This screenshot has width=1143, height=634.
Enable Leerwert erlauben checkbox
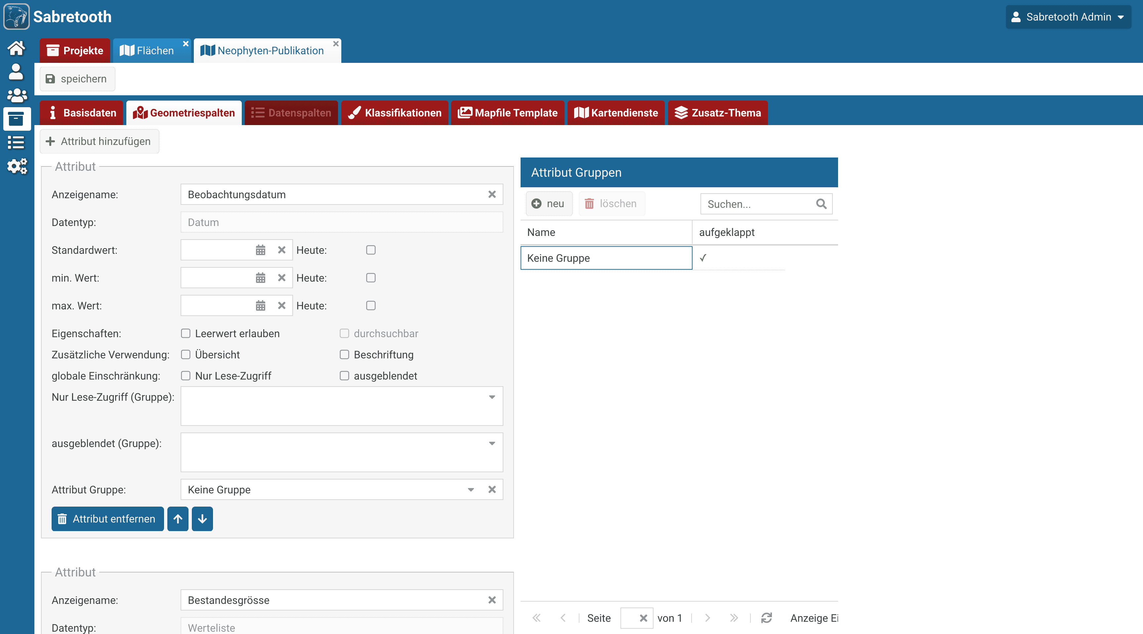click(x=186, y=334)
